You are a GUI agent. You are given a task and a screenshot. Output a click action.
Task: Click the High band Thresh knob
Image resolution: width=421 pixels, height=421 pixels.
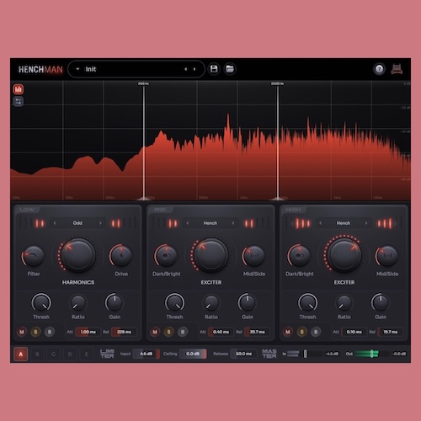point(307,303)
